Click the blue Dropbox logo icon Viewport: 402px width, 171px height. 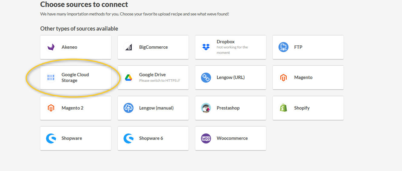click(206, 47)
